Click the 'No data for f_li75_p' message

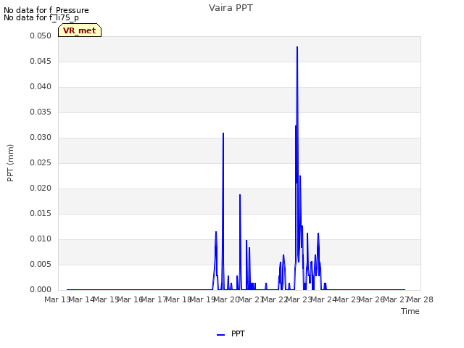(41, 17)
